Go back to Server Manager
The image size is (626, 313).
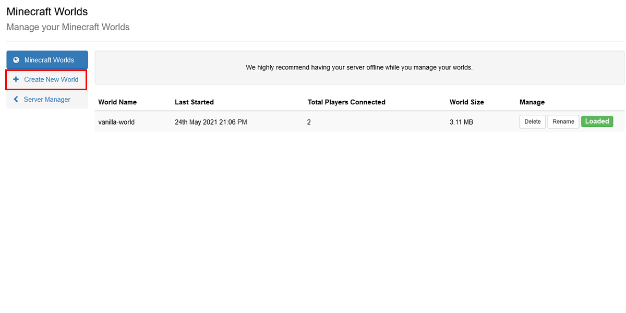point(47,99)
